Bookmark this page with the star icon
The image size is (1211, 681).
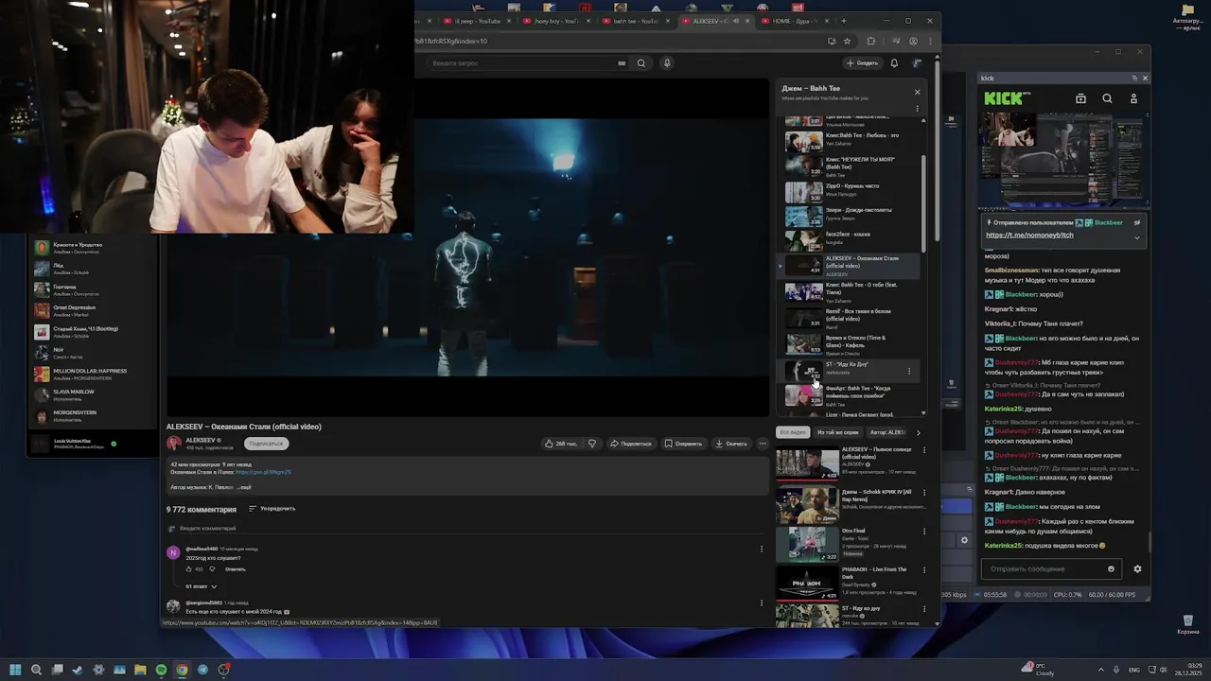(847, 41)
